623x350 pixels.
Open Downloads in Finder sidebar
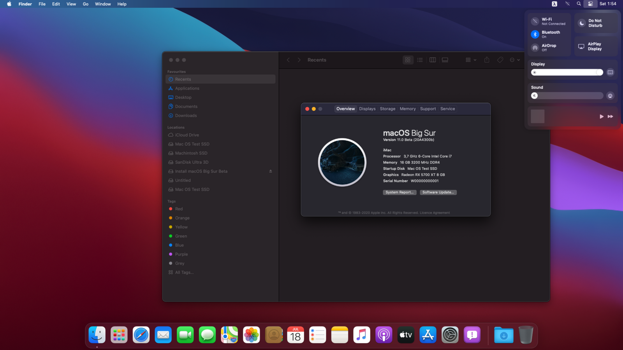tap(220, 115)
